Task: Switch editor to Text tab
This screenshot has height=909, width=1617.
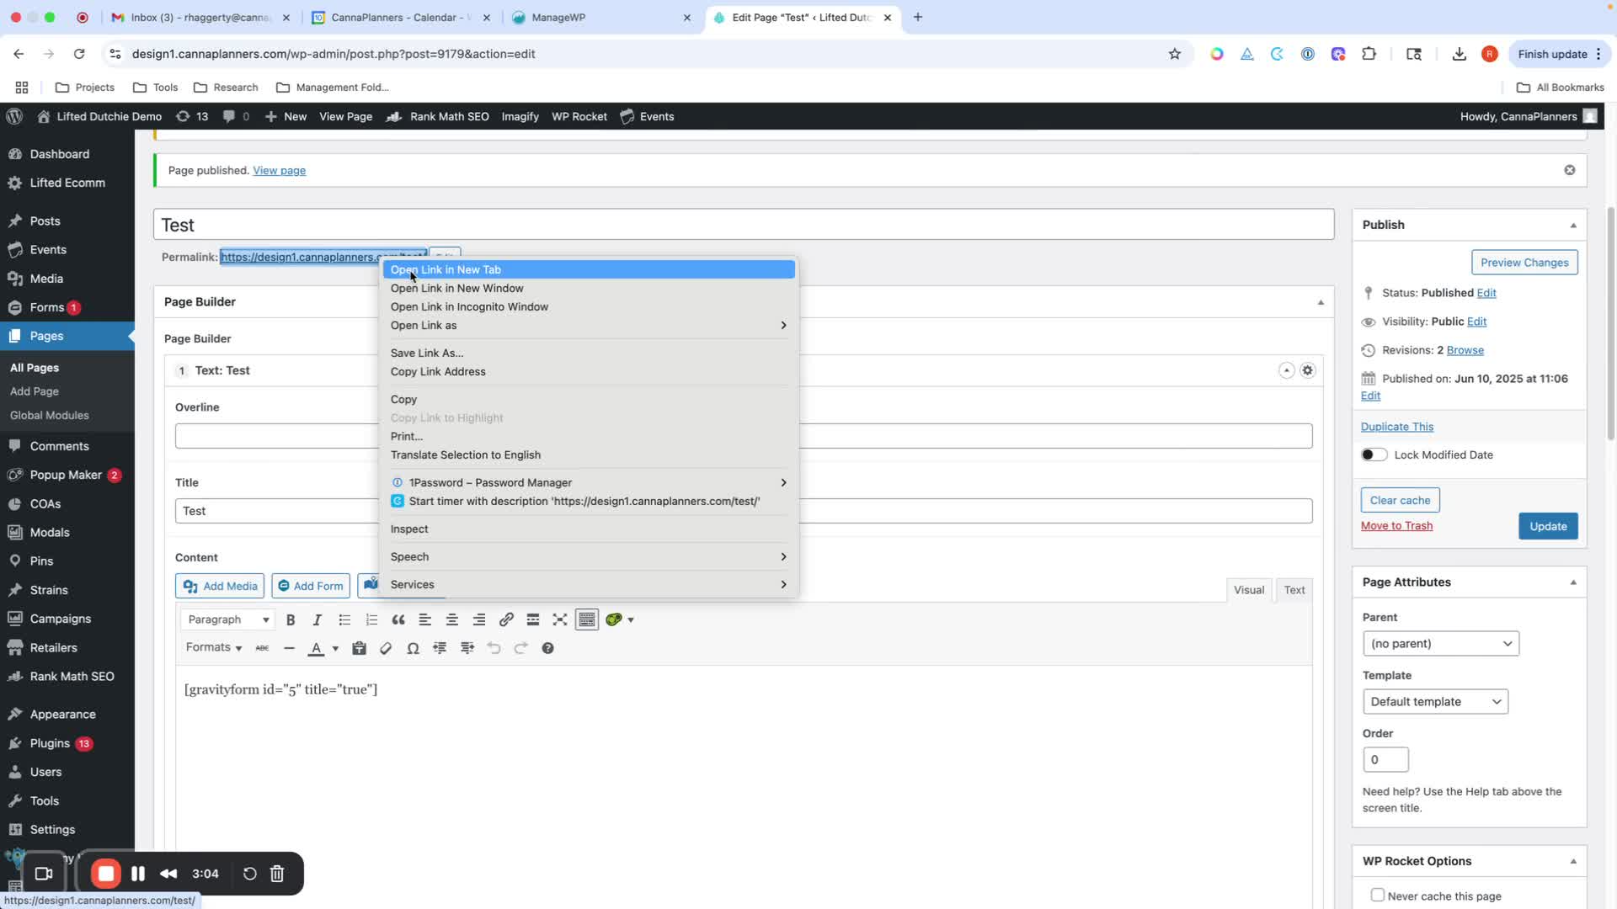Action: [x=1294, y=590]
